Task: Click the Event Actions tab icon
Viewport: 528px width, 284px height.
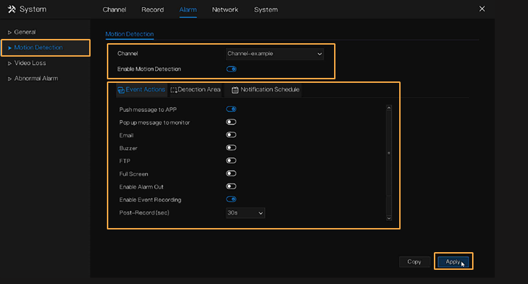Action: pos(120,90)
